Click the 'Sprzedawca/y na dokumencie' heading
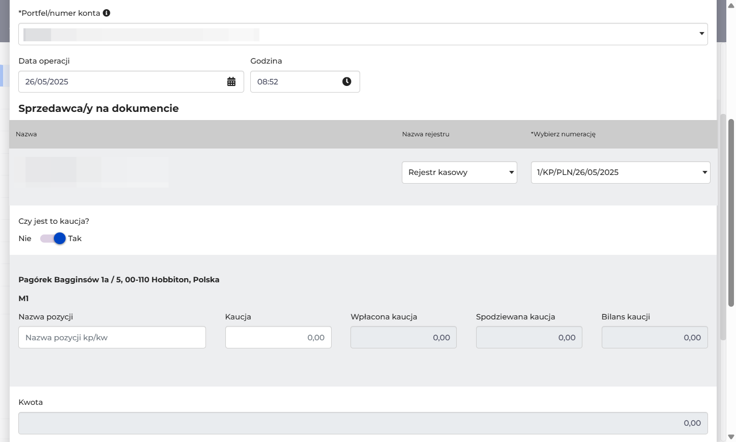The width and height of the screenshot is (736, 442). (x=99, y=108)
